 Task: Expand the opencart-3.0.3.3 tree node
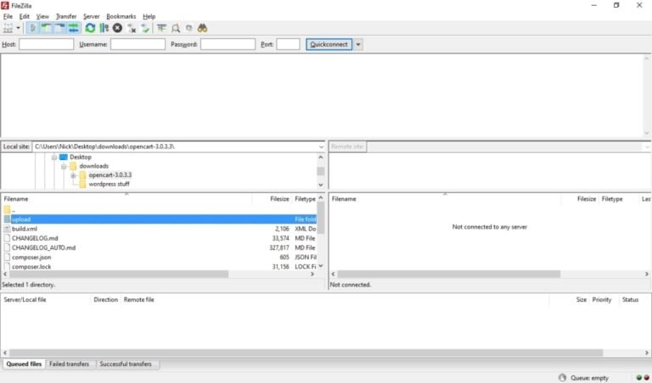pyautogui.click(x=73, y=175)
